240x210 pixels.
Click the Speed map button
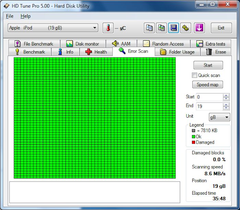(207, 84)
